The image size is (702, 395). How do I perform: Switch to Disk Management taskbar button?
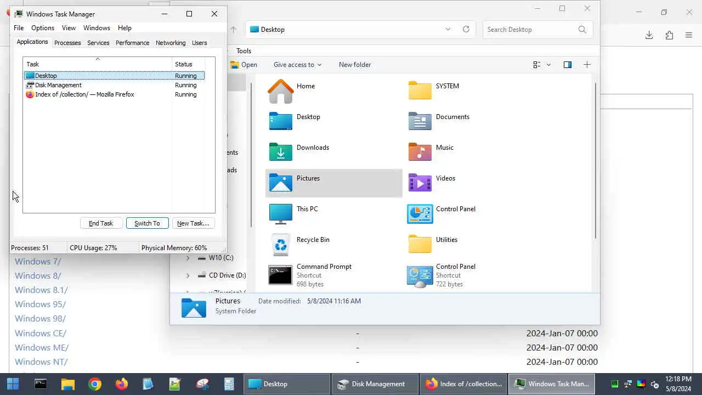pos(375,384)
